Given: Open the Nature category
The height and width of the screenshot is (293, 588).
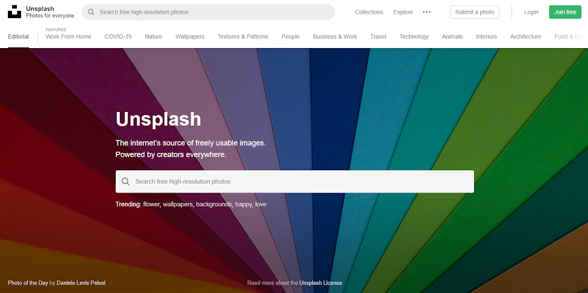Looking at the screenshot, I should pos(154,36).
